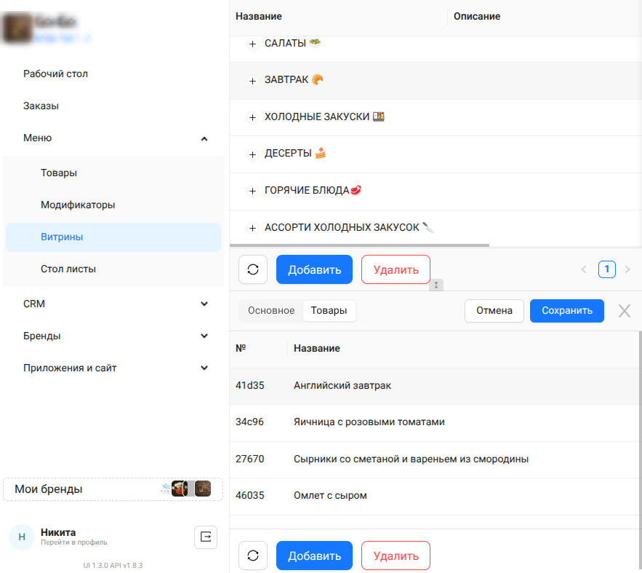Click the brand logos in Мои бренды
The image size is (642, 573).
pos(186,489)
